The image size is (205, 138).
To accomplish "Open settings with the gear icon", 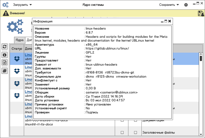I will click(186, 5).
